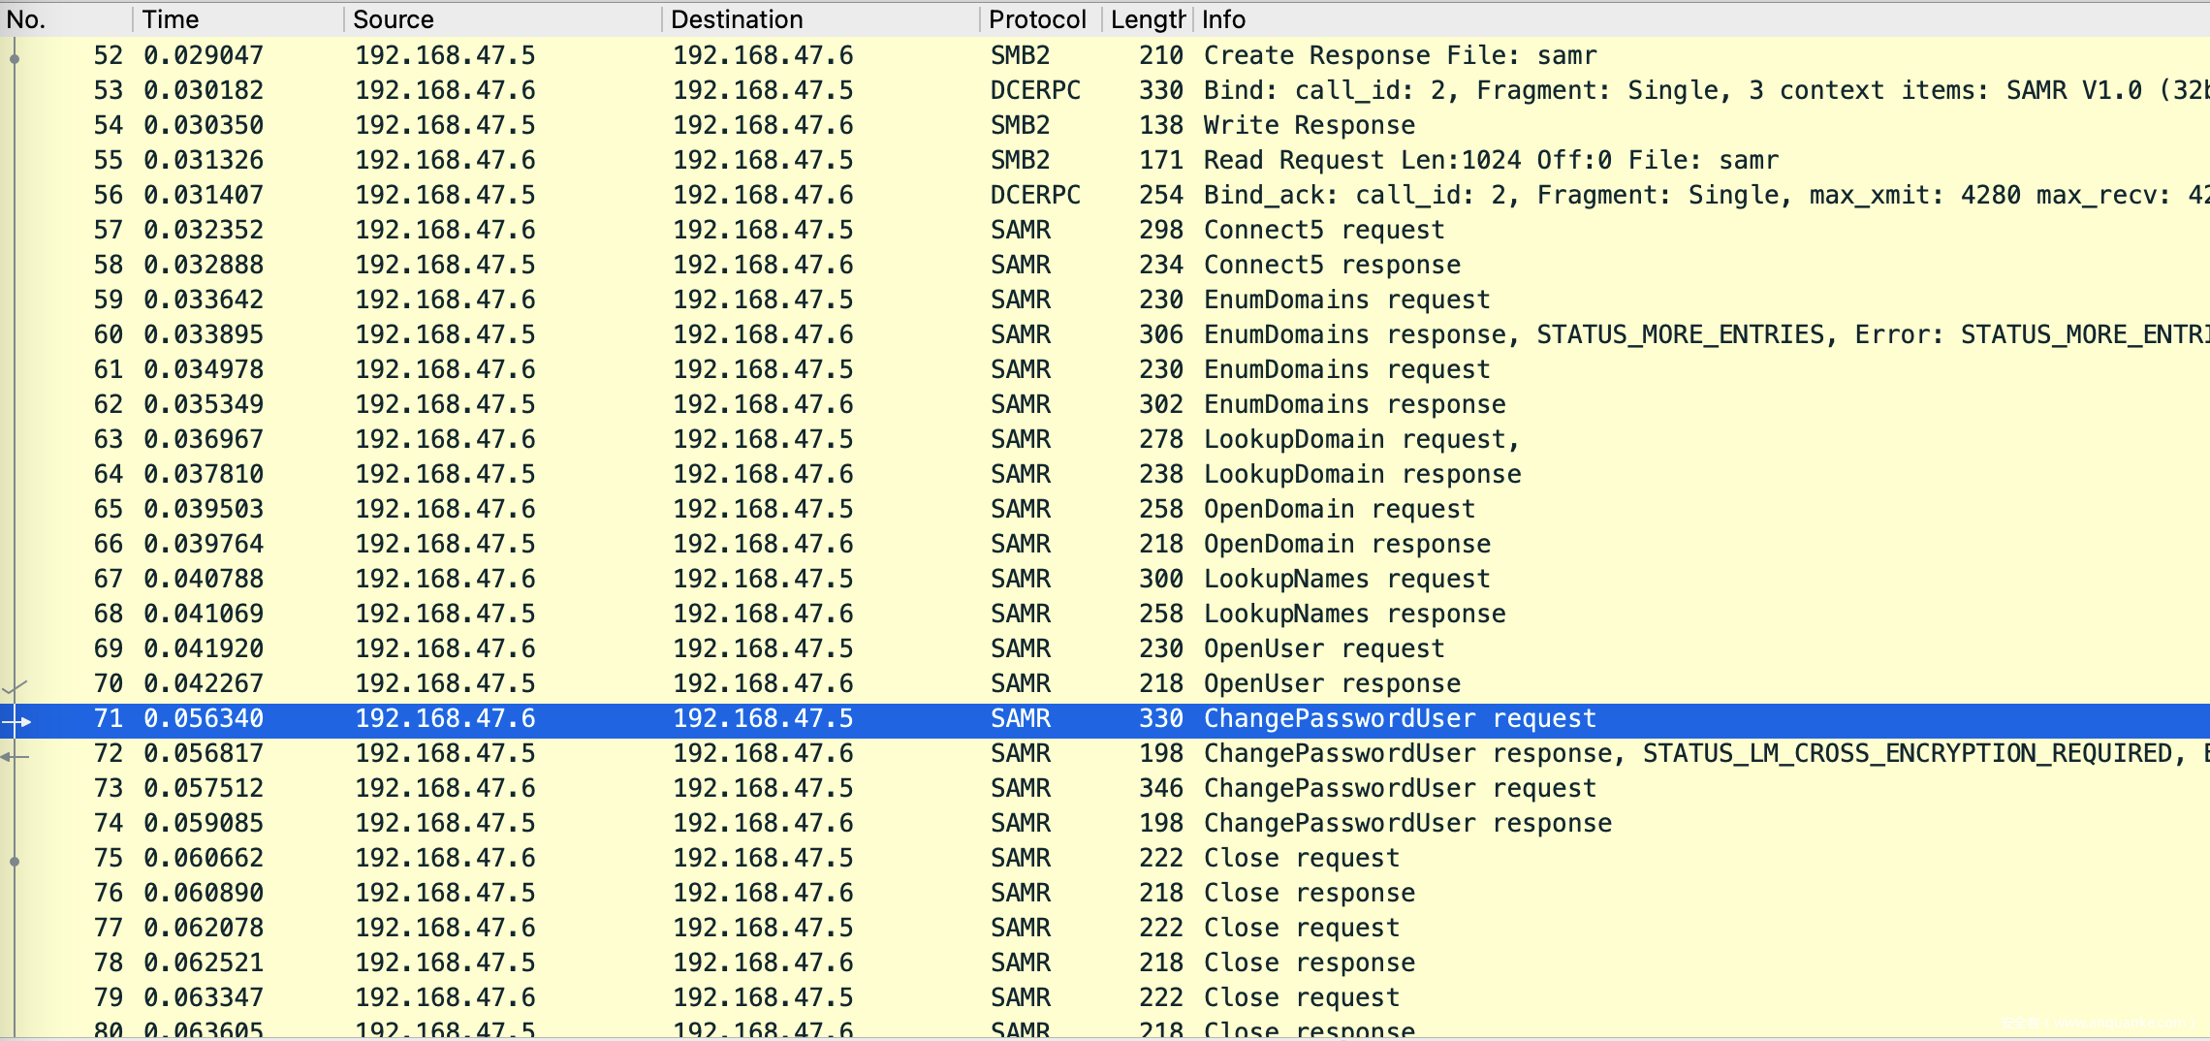
Task: Select packet 57 Connect5 request
Action: pos(1105,230)
